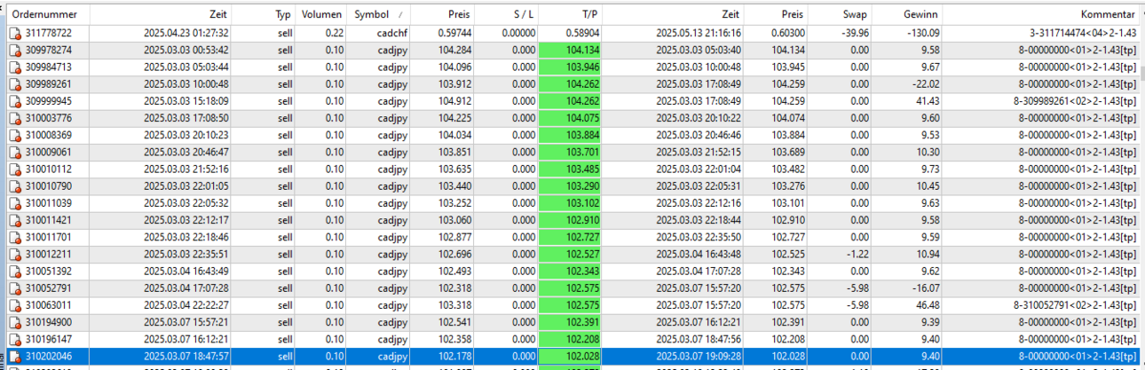The image size is (1145, 370).
Task: Click the order icon beside order 310010790
Action: click(14, 186)
